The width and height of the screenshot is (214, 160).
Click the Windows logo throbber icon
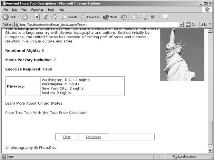[207, 10]
